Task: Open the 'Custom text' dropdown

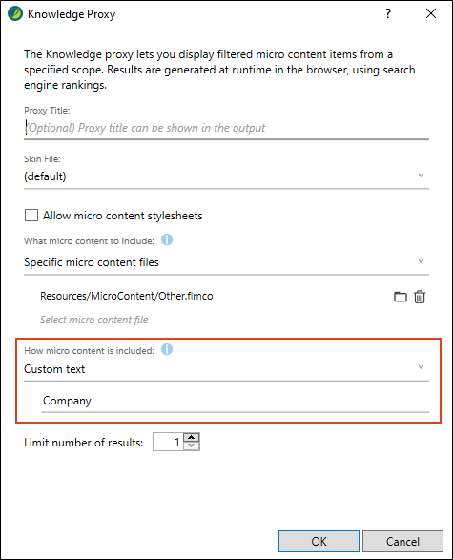Action: click(x=226, y=369)
